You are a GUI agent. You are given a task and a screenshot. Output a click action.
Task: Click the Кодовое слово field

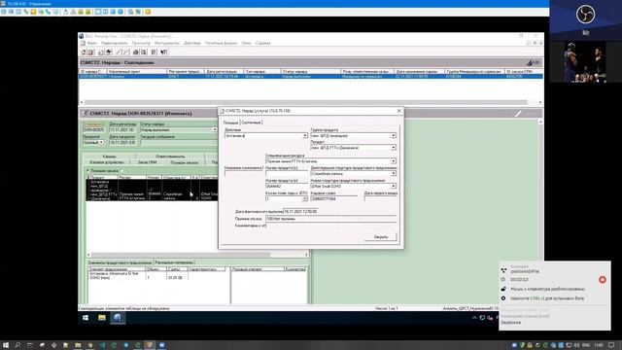[335, 198]
